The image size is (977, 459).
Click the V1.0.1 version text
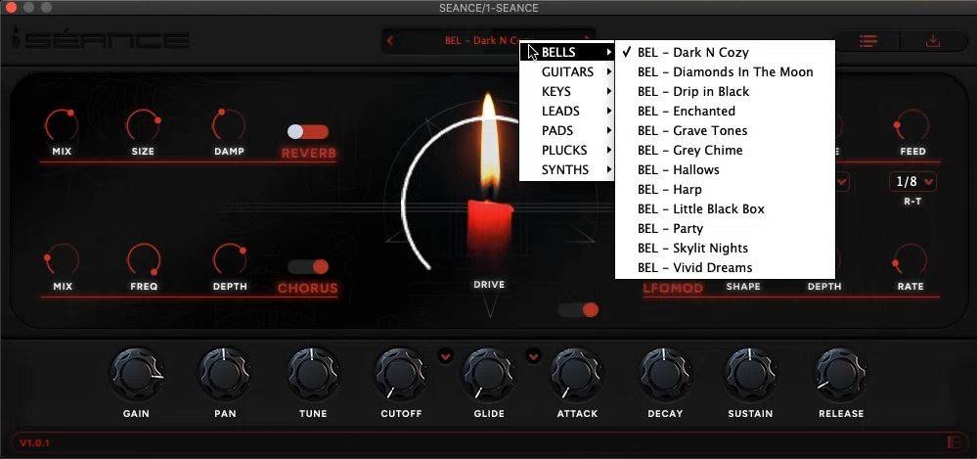[x=35, y=443]
